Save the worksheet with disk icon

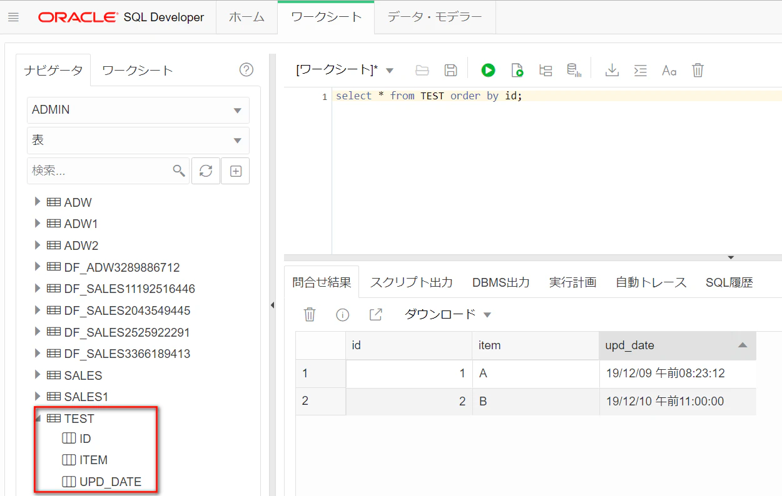pos(450,70)
